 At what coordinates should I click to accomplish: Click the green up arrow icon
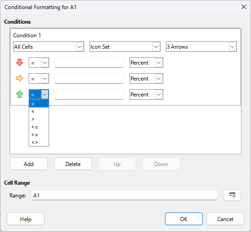tap(20, 94)
